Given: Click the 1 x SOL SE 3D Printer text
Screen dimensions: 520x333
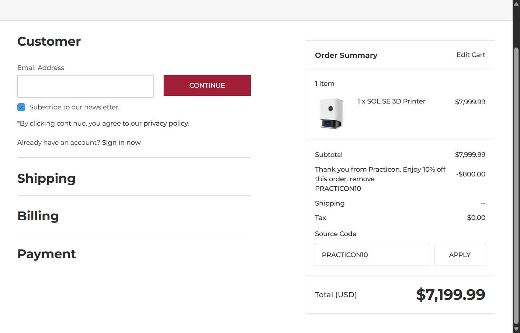Looking at the screenshot, I should (391, 101).
